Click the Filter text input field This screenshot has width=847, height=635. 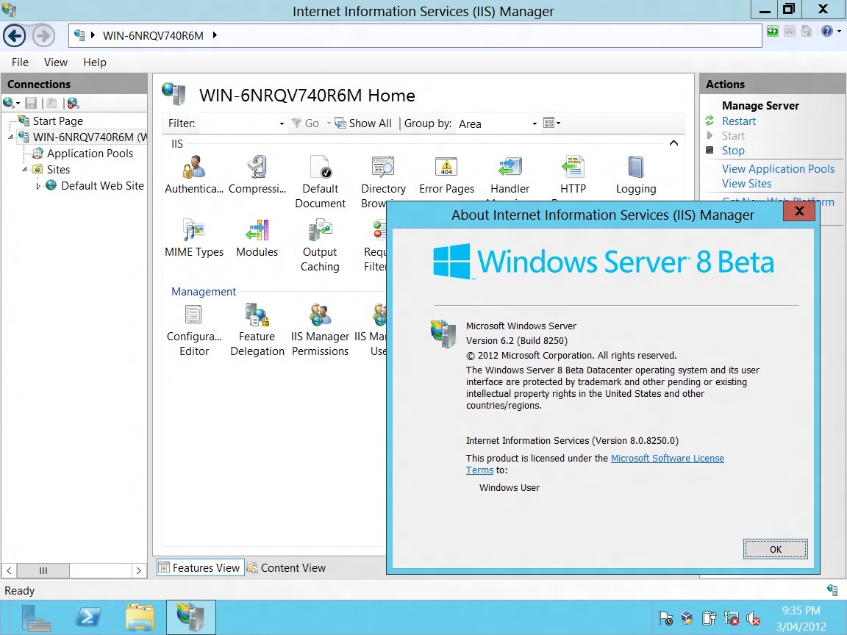(x=237, y=123)
